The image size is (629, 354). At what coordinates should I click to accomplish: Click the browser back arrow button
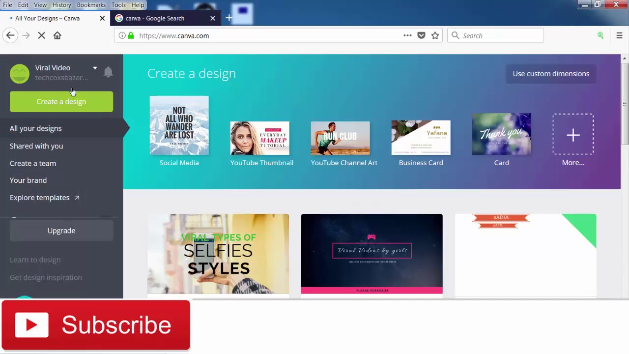click(x=10, y=35)
